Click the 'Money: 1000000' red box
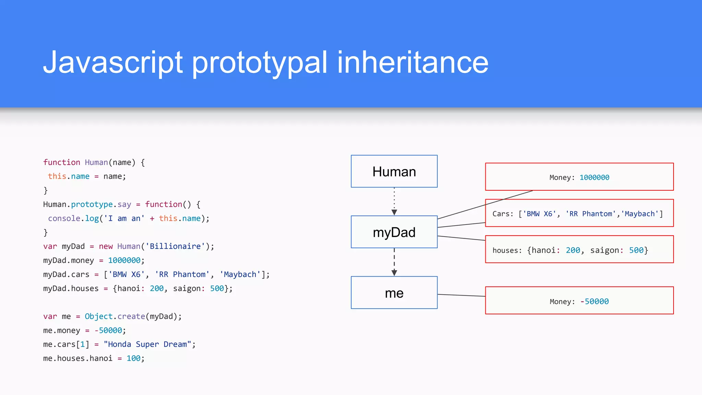 coord(579,177)
